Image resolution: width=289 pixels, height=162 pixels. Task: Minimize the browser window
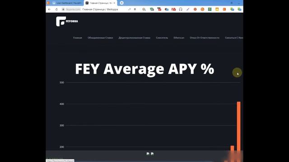coord(239,3)
